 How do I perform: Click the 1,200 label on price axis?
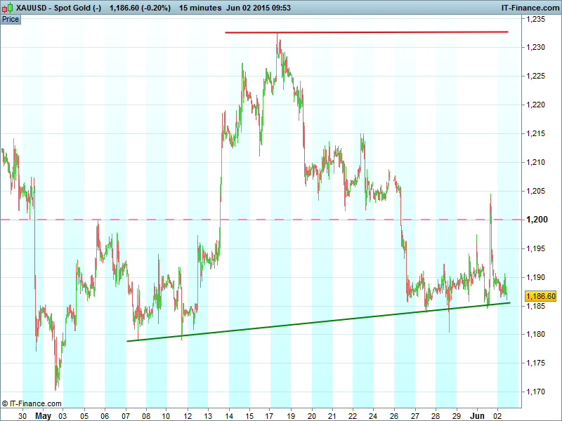pos(535,220)
